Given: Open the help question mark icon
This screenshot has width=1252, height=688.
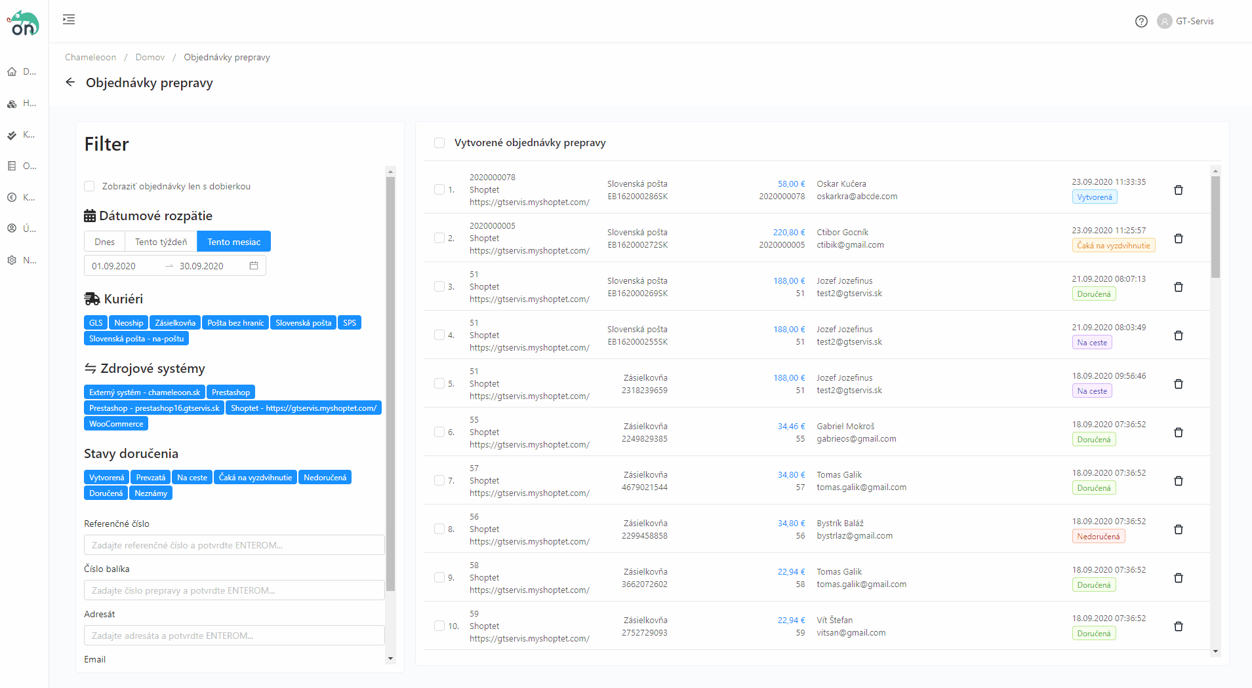Looking at the screenshot, I should (1141, 21).
